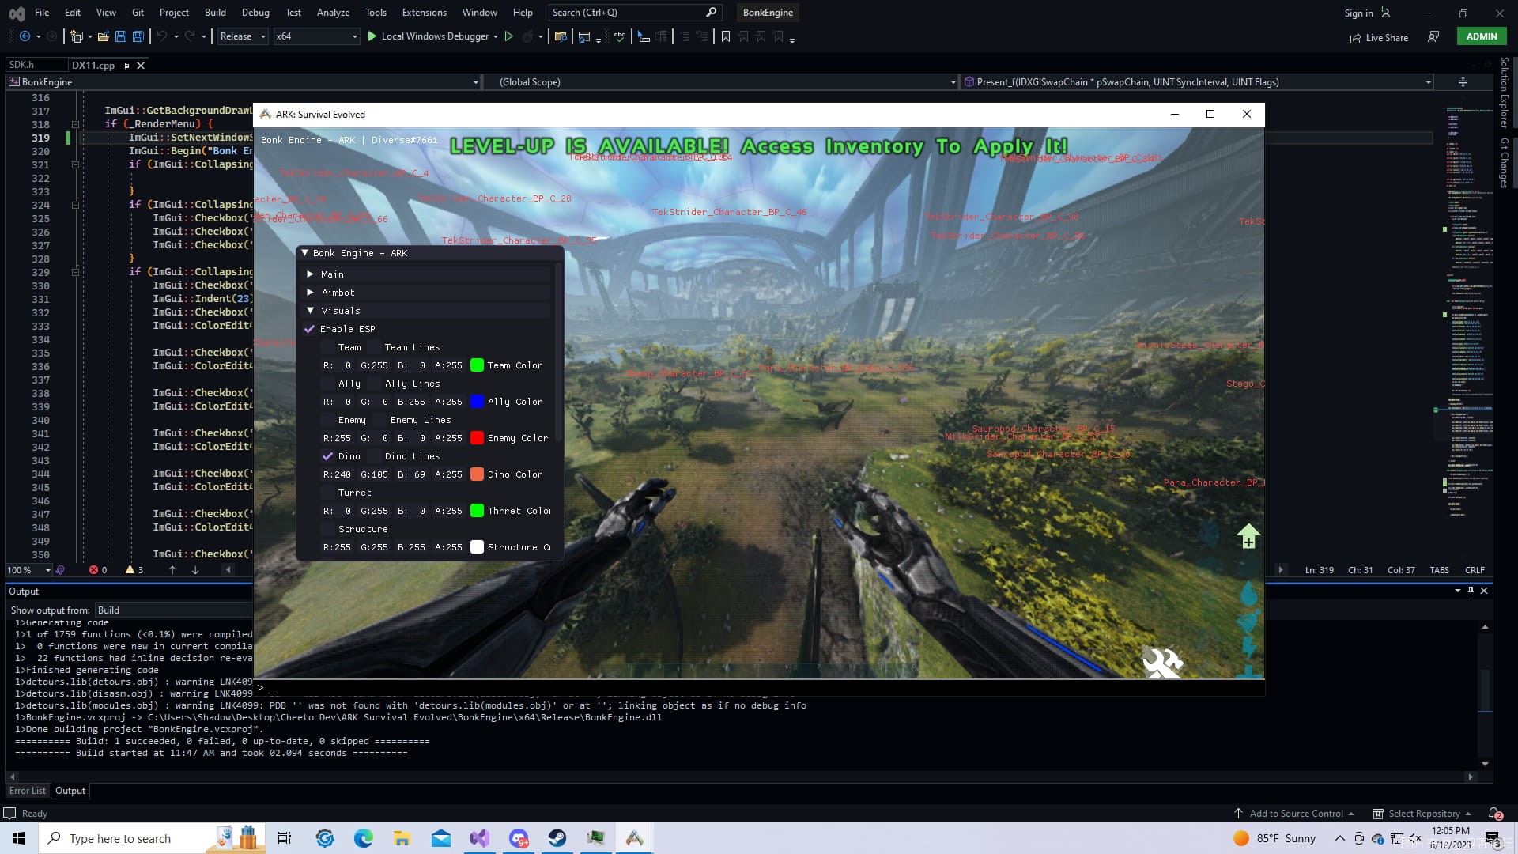The width and height of the screenshot is (1518, 854).
Task: Enable the Ally checkbox
Action: pos(327,384)
